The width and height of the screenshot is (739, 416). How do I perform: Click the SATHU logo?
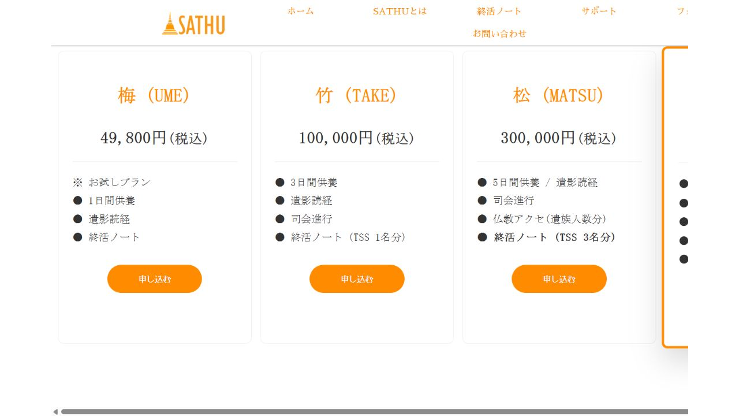tap(193, 24)
